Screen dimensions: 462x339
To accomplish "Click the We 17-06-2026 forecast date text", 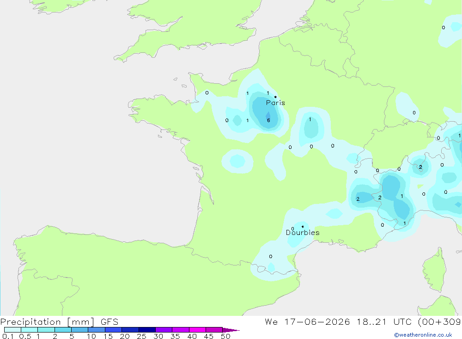I will tap(307, 321).
